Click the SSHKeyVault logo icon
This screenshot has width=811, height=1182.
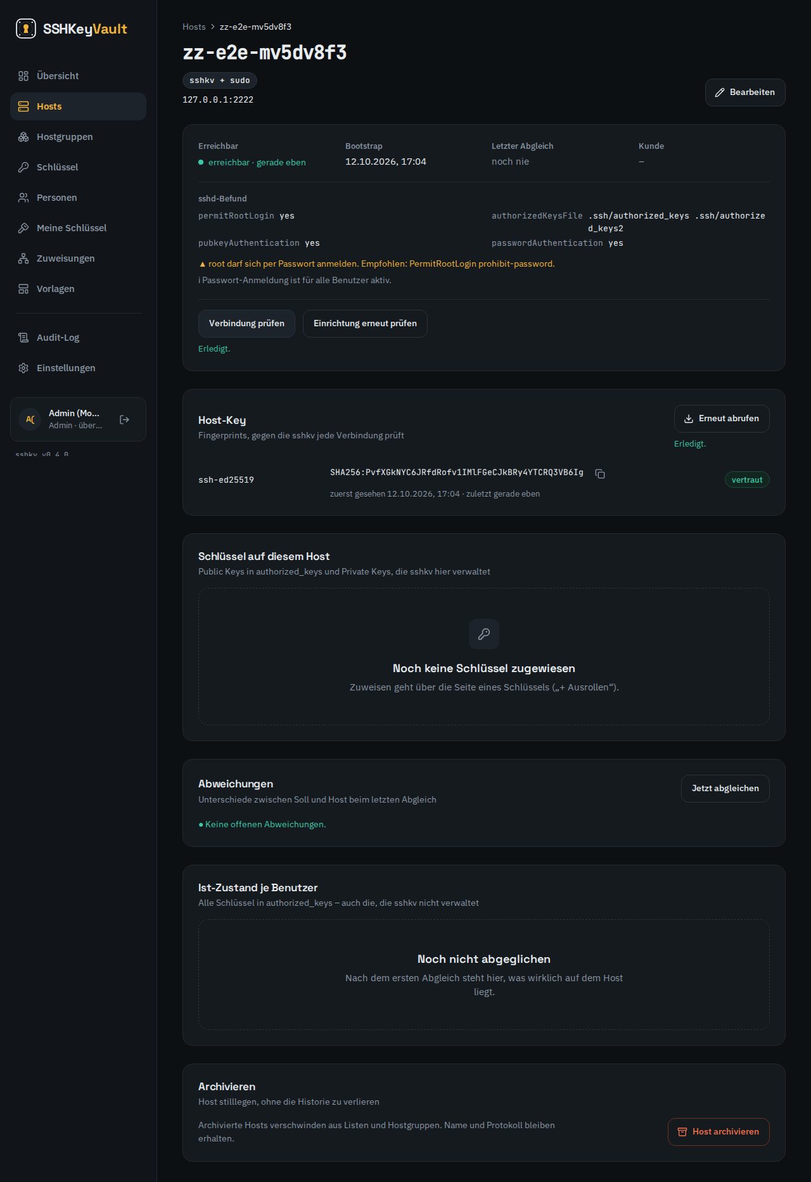26,29
